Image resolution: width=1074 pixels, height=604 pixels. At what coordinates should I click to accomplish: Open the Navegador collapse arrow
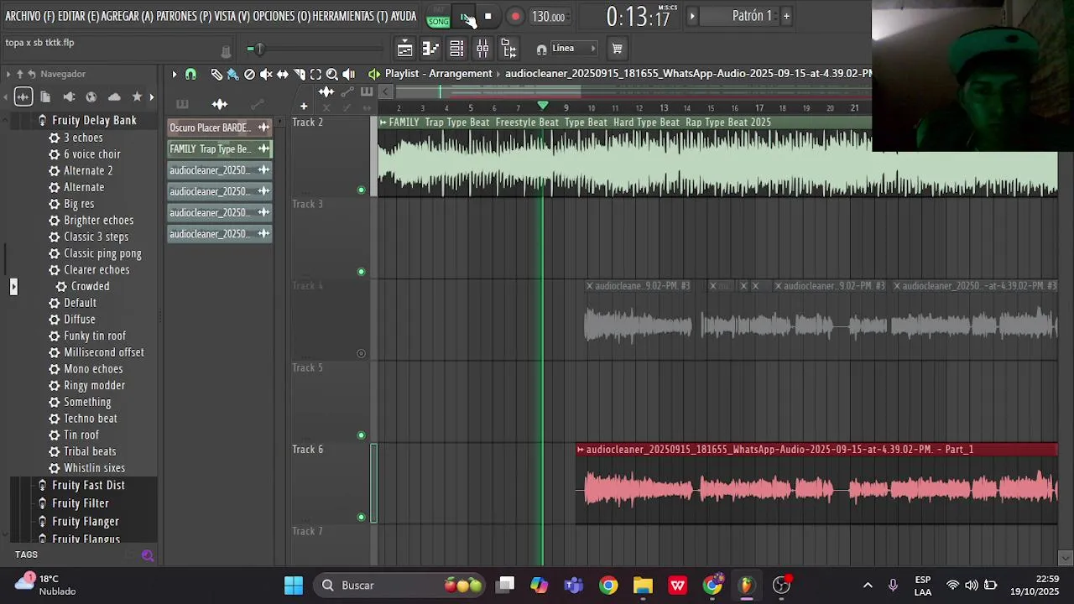(8, 74)
